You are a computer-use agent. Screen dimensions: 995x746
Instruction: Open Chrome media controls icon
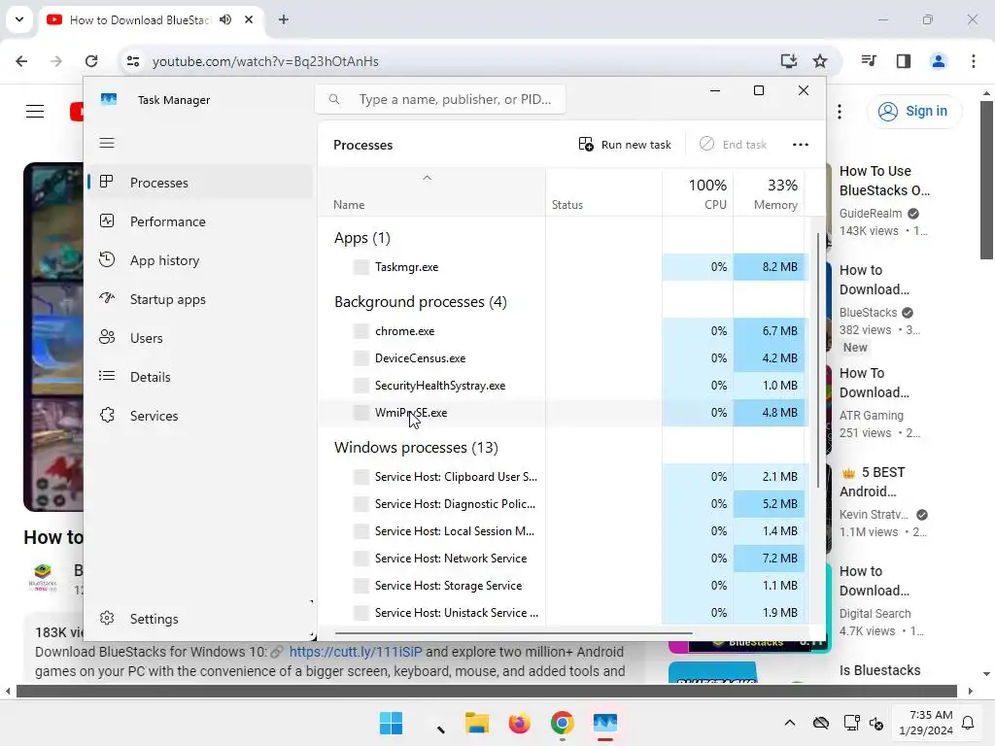[869, 61]
